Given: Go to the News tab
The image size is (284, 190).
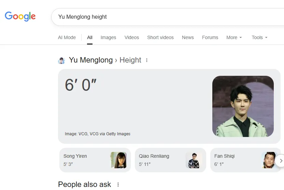Looking at the screenshot, I should (188, 37).
